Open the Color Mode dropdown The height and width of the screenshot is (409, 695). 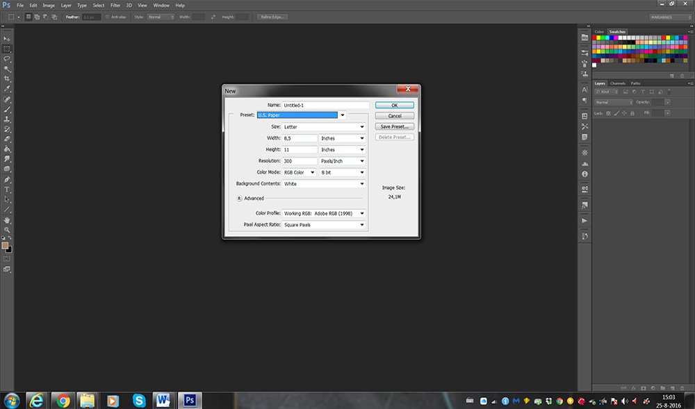click(299, 172)
